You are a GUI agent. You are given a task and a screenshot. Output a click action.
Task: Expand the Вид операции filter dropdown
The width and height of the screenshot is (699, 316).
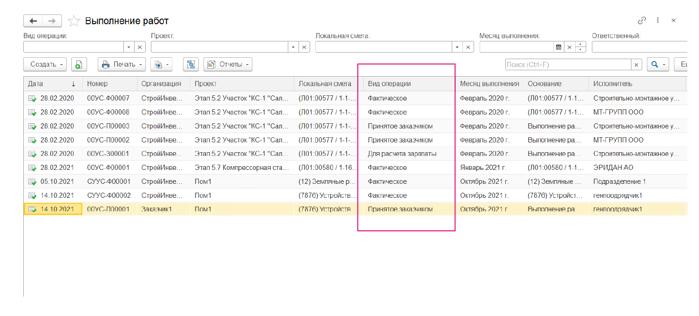click(x=129, y=47)
